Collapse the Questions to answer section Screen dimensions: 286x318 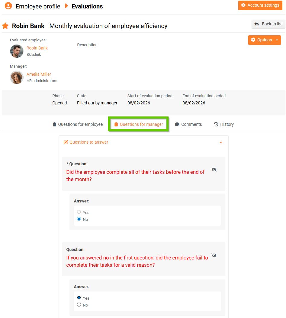[221, 142]
